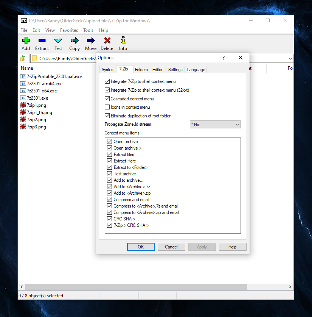Viewport: 312px width, 317px height.
Task: Switch to the Language tab
Action: 196,70
